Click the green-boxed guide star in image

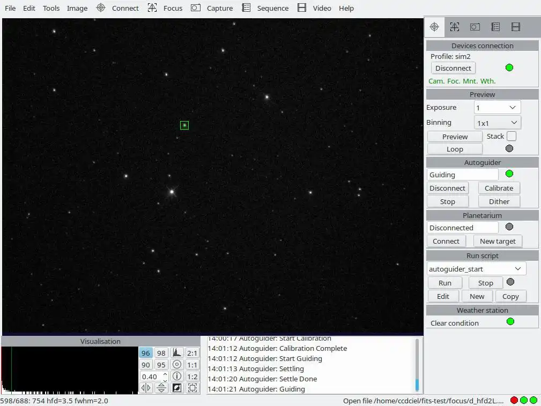(184, 125)
